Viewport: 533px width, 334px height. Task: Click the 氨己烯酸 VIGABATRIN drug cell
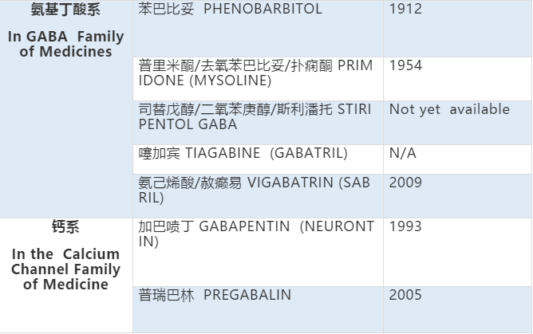255,189
